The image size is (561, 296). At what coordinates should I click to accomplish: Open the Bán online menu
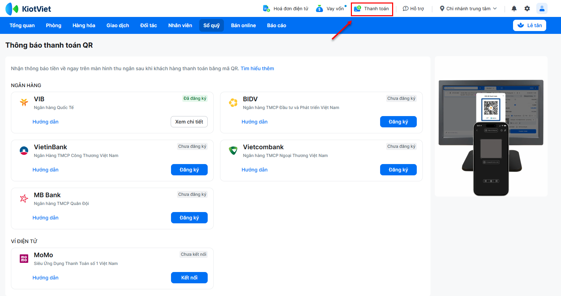(243, 25)
